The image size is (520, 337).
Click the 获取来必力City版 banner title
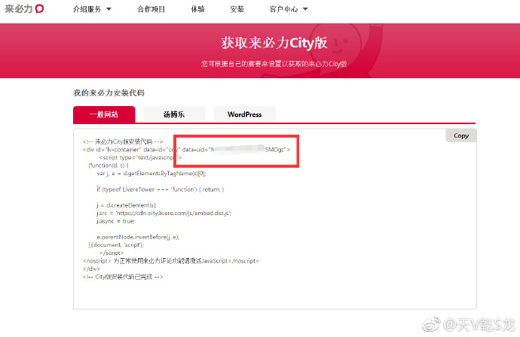pyautogui.click(x=273, y=43)
